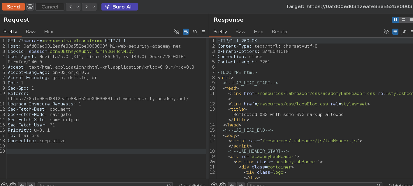Open Request search settings gear at bottom

[x=13, y=185]
